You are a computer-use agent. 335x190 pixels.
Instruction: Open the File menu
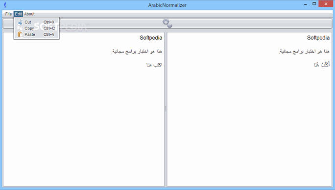[x=8, y=14]
